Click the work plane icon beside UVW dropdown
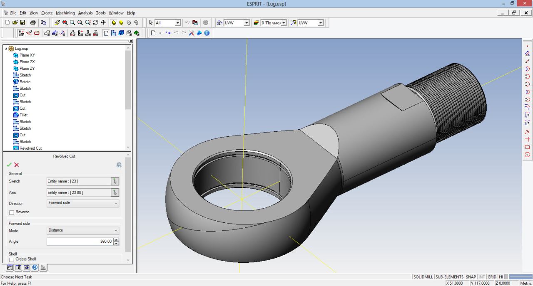Screen dimensions: 533x286 [x=219, y=22]
